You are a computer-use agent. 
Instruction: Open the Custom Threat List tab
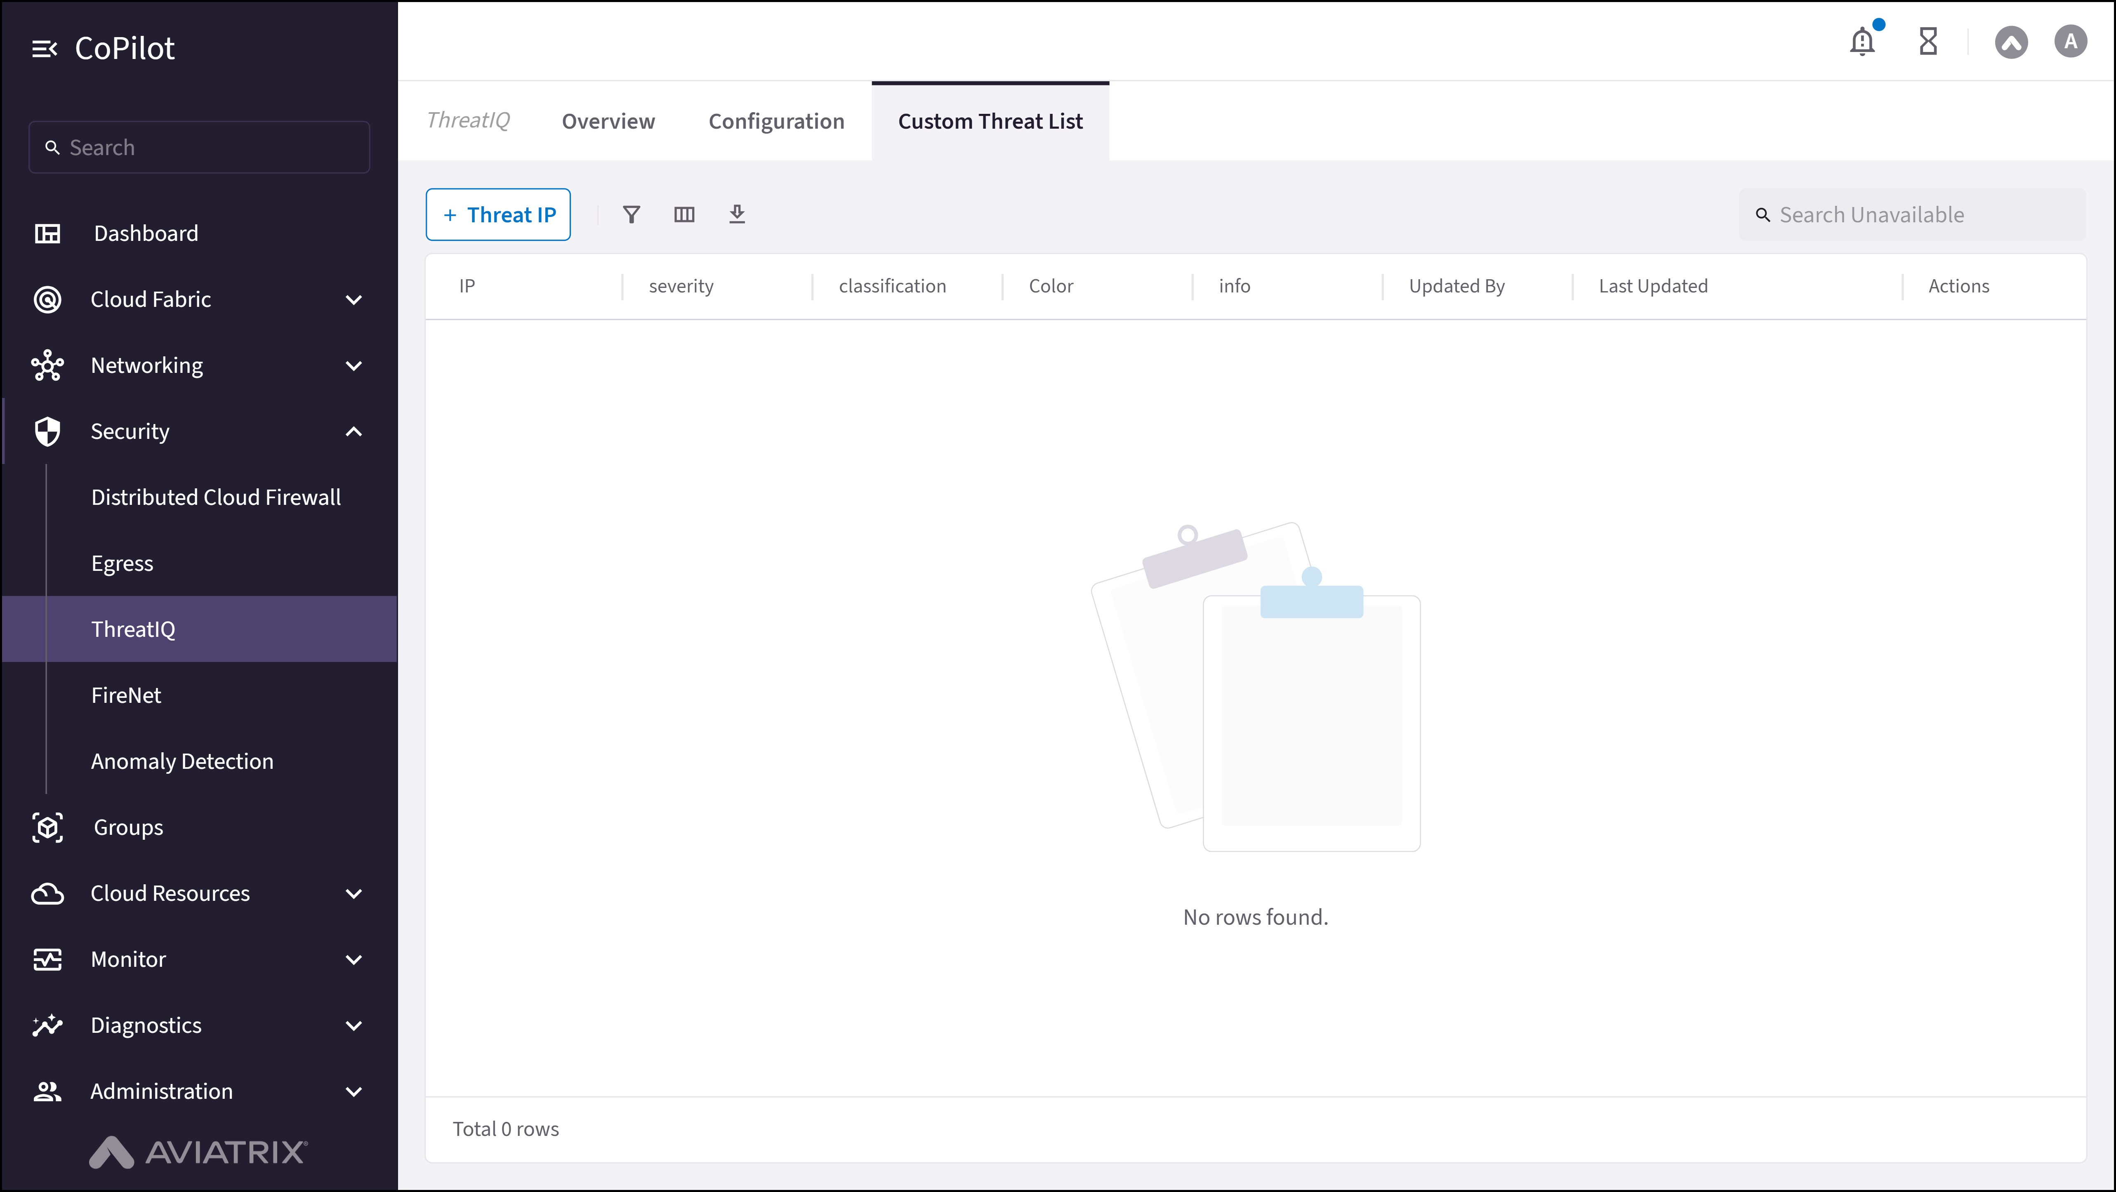(990, 121)
